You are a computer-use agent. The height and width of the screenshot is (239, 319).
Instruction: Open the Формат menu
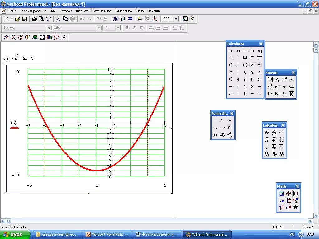82,11
